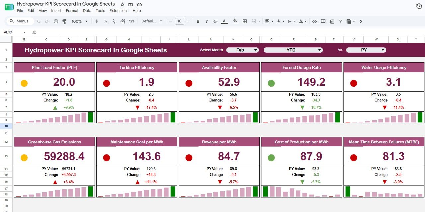Open the zoom 100% dropdown

80,21
